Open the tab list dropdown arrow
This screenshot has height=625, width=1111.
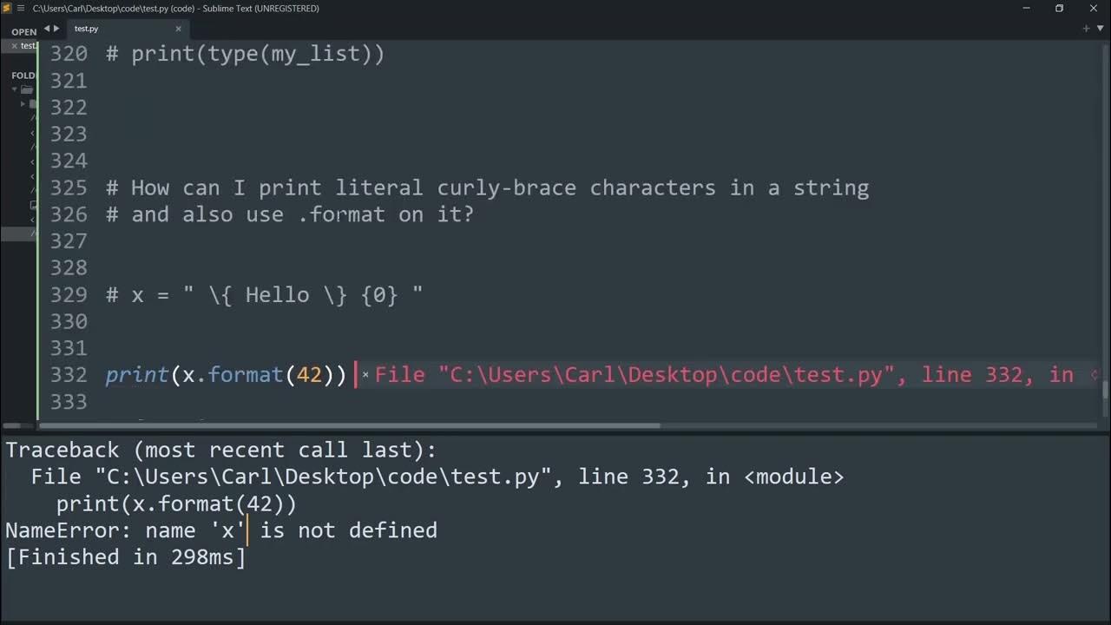point(1100,29)
